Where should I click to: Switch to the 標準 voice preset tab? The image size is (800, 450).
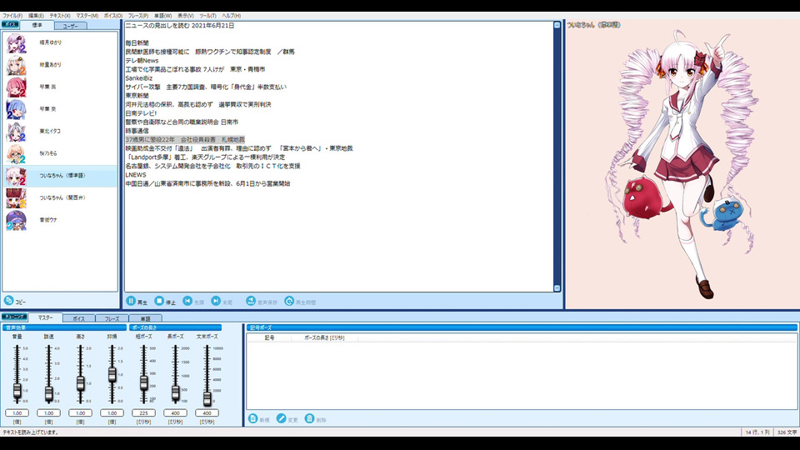[37, 25]
